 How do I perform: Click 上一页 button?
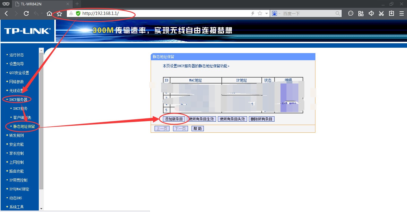point(162,129)
